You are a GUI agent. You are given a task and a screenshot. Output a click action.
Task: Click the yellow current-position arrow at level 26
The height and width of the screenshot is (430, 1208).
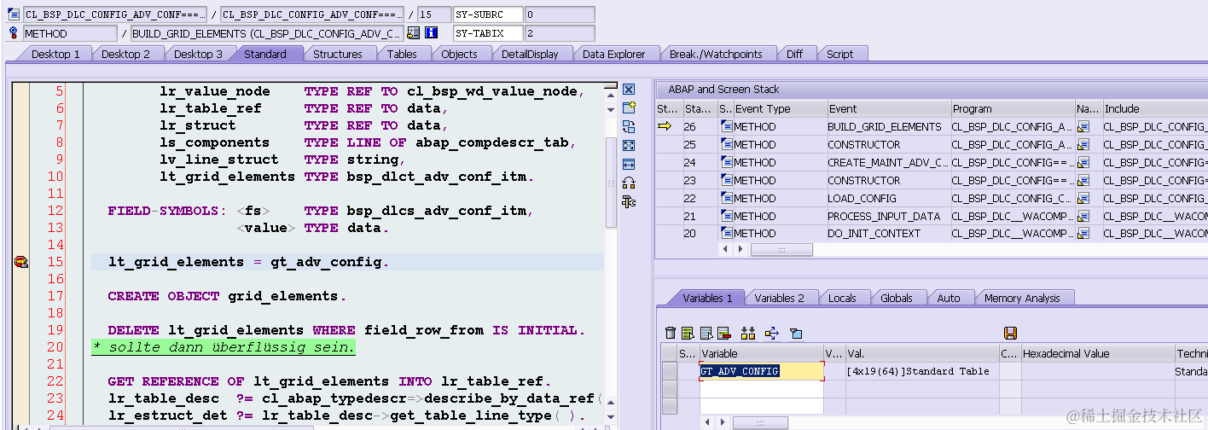pyautogui.click(x=665, y=126)
